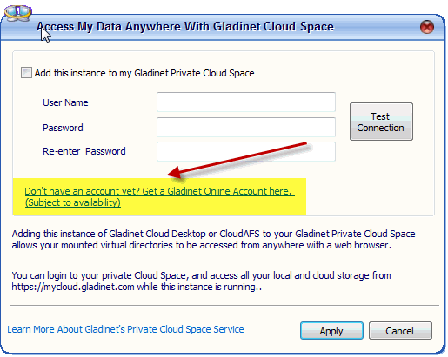Click the '(Subject to availability)' link text
The height and width of the screenshot is (357, 448).
73,202
